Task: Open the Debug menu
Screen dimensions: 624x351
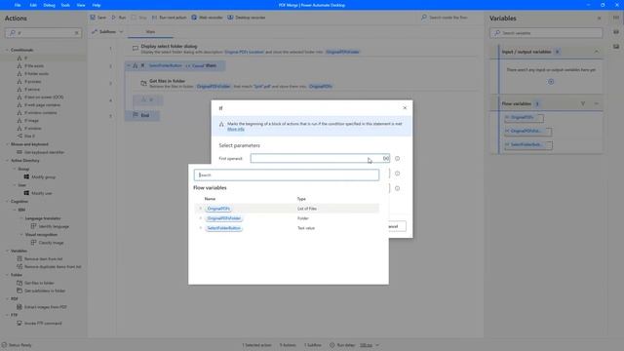Action: (49, 5)
